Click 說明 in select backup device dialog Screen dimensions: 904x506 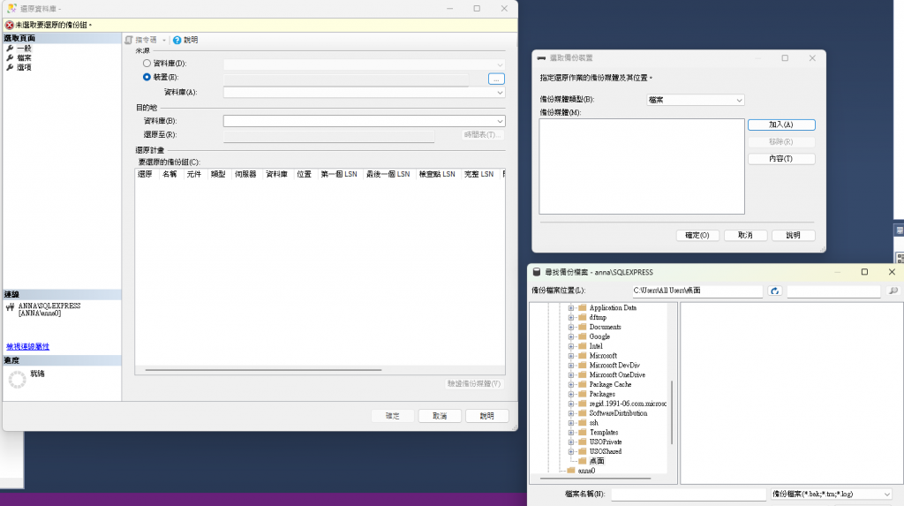point(794,235)
